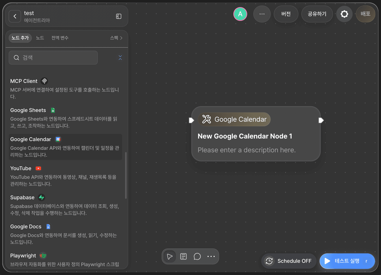This screenshot has width=381, height=275.
Task: Go back using the left arrow button
Action: pos(15,17)
